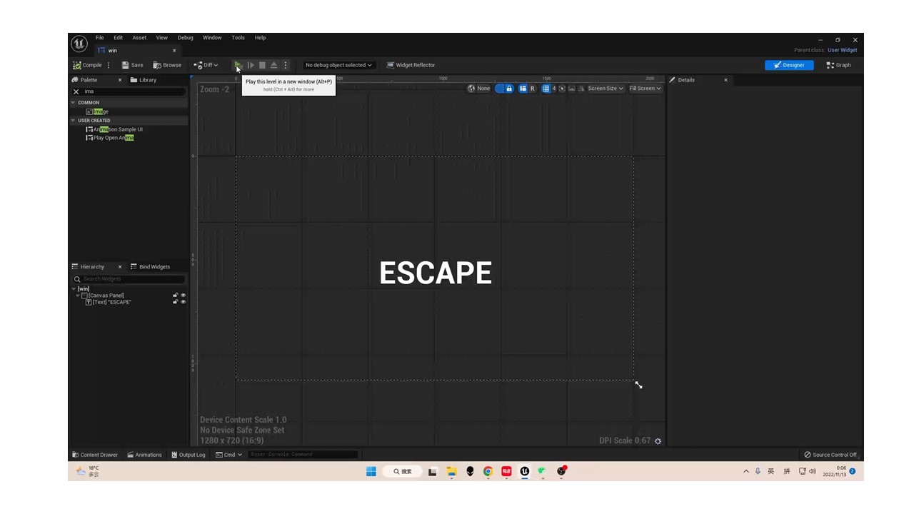Hide the Text ESCAPE widget via eye toggle
Screen dimensions: 914x514
tap(183, 301)
